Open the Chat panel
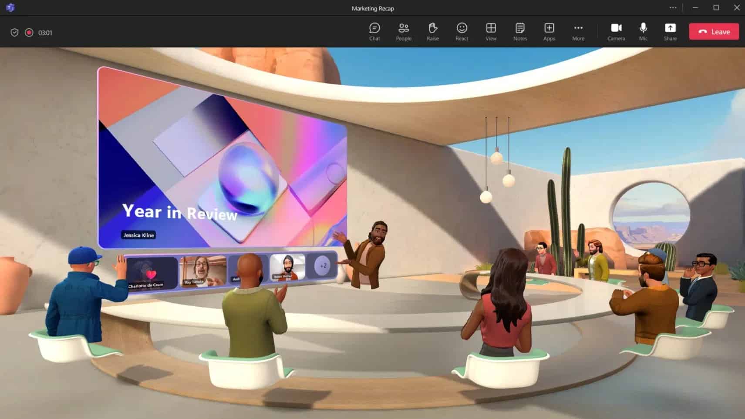The width and height of the screenshot is (745, 419). coord(374,31)
